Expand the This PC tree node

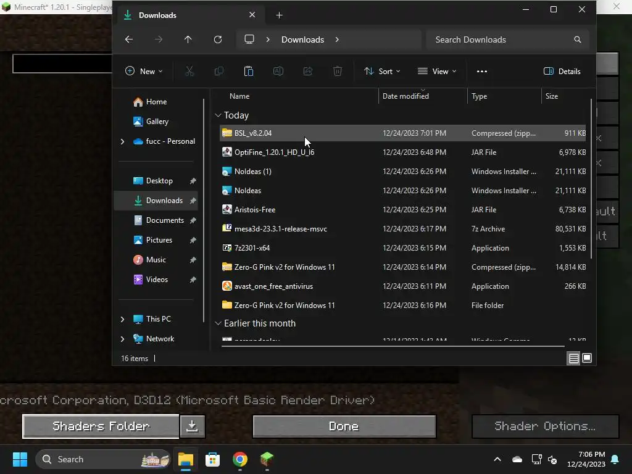point(123,319)
